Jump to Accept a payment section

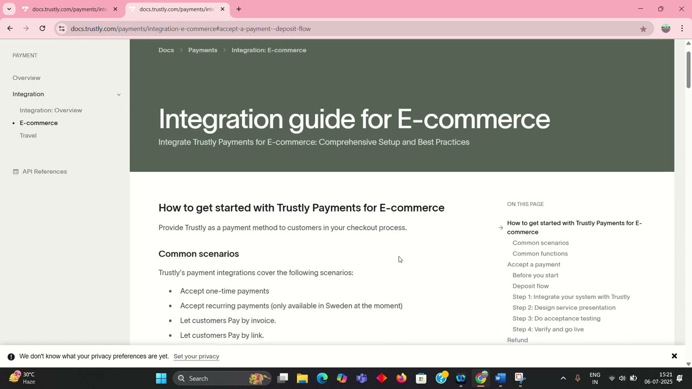tap(534, 264)
